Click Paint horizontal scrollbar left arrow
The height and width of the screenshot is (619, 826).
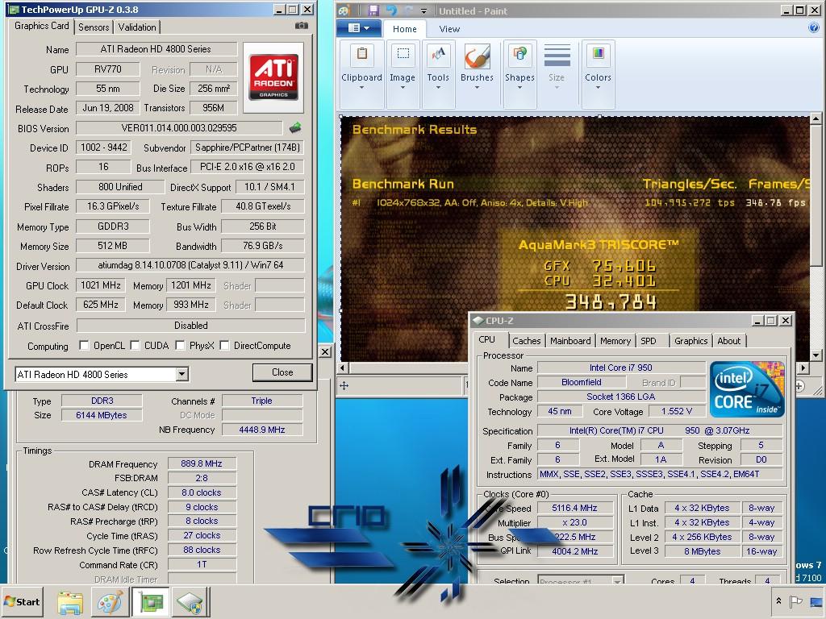[343, 368]
